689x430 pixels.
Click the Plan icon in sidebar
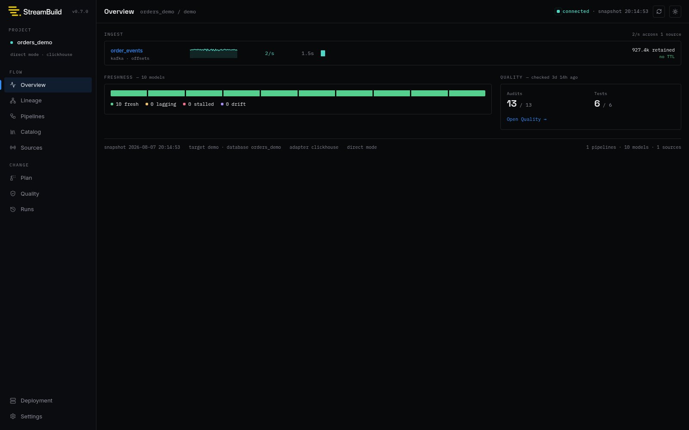[13, 178]
